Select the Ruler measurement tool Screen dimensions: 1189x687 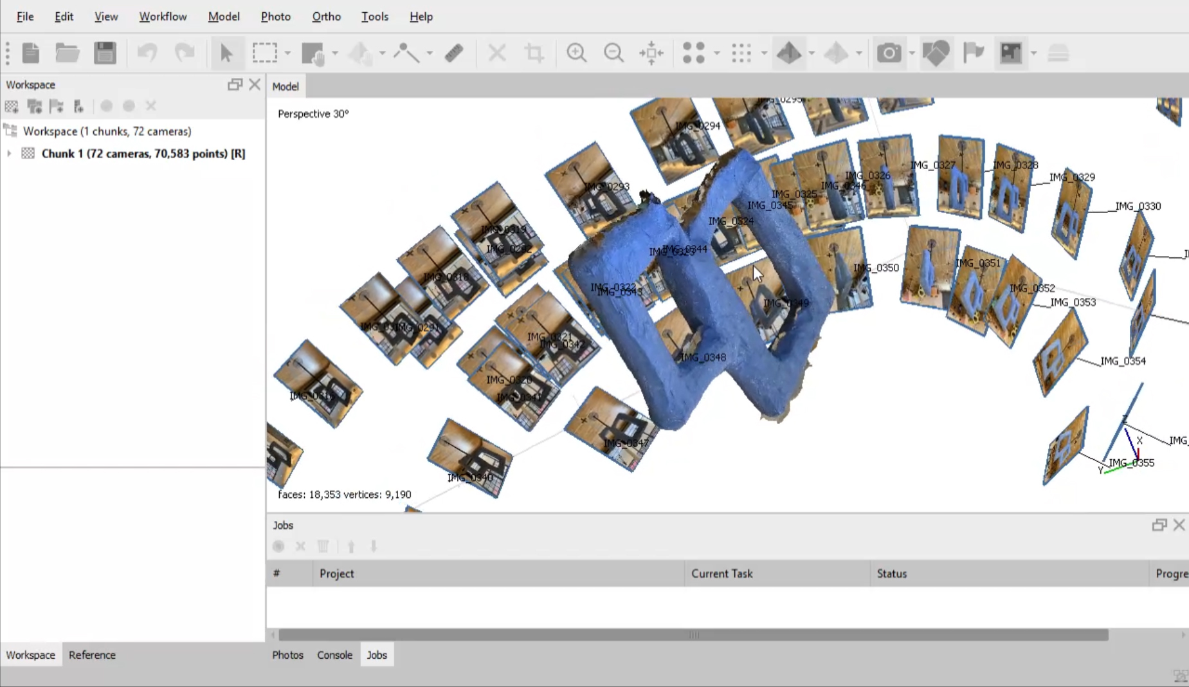(x=454, y=53)
